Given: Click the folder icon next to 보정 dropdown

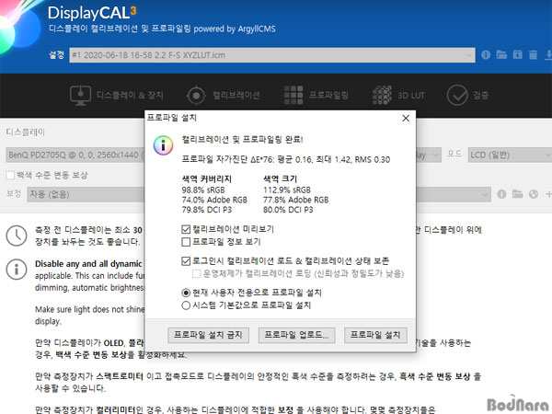Looking at the screenshot, I should (x=517, y=194).
